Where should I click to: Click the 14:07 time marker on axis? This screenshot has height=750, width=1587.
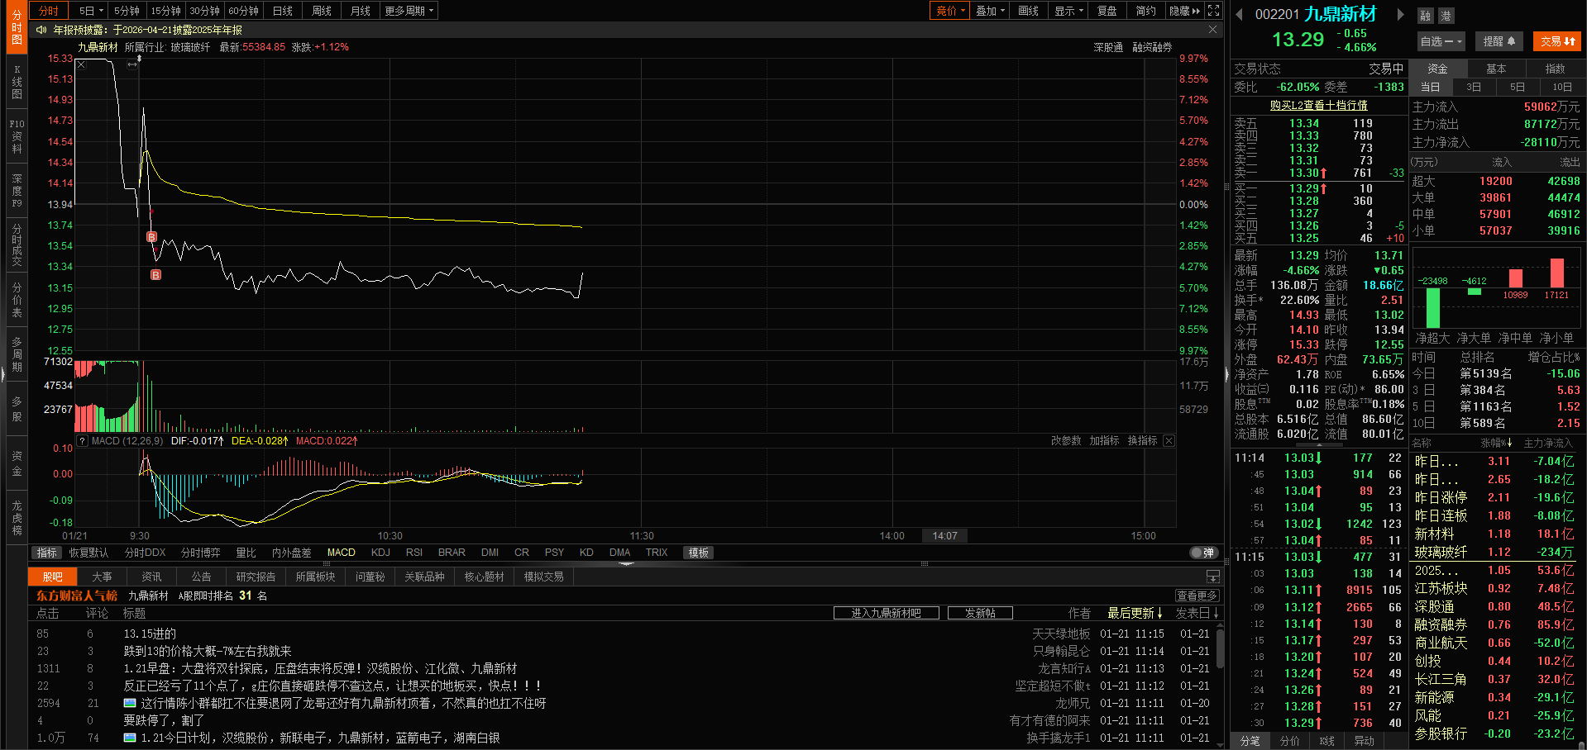[944, 536]
